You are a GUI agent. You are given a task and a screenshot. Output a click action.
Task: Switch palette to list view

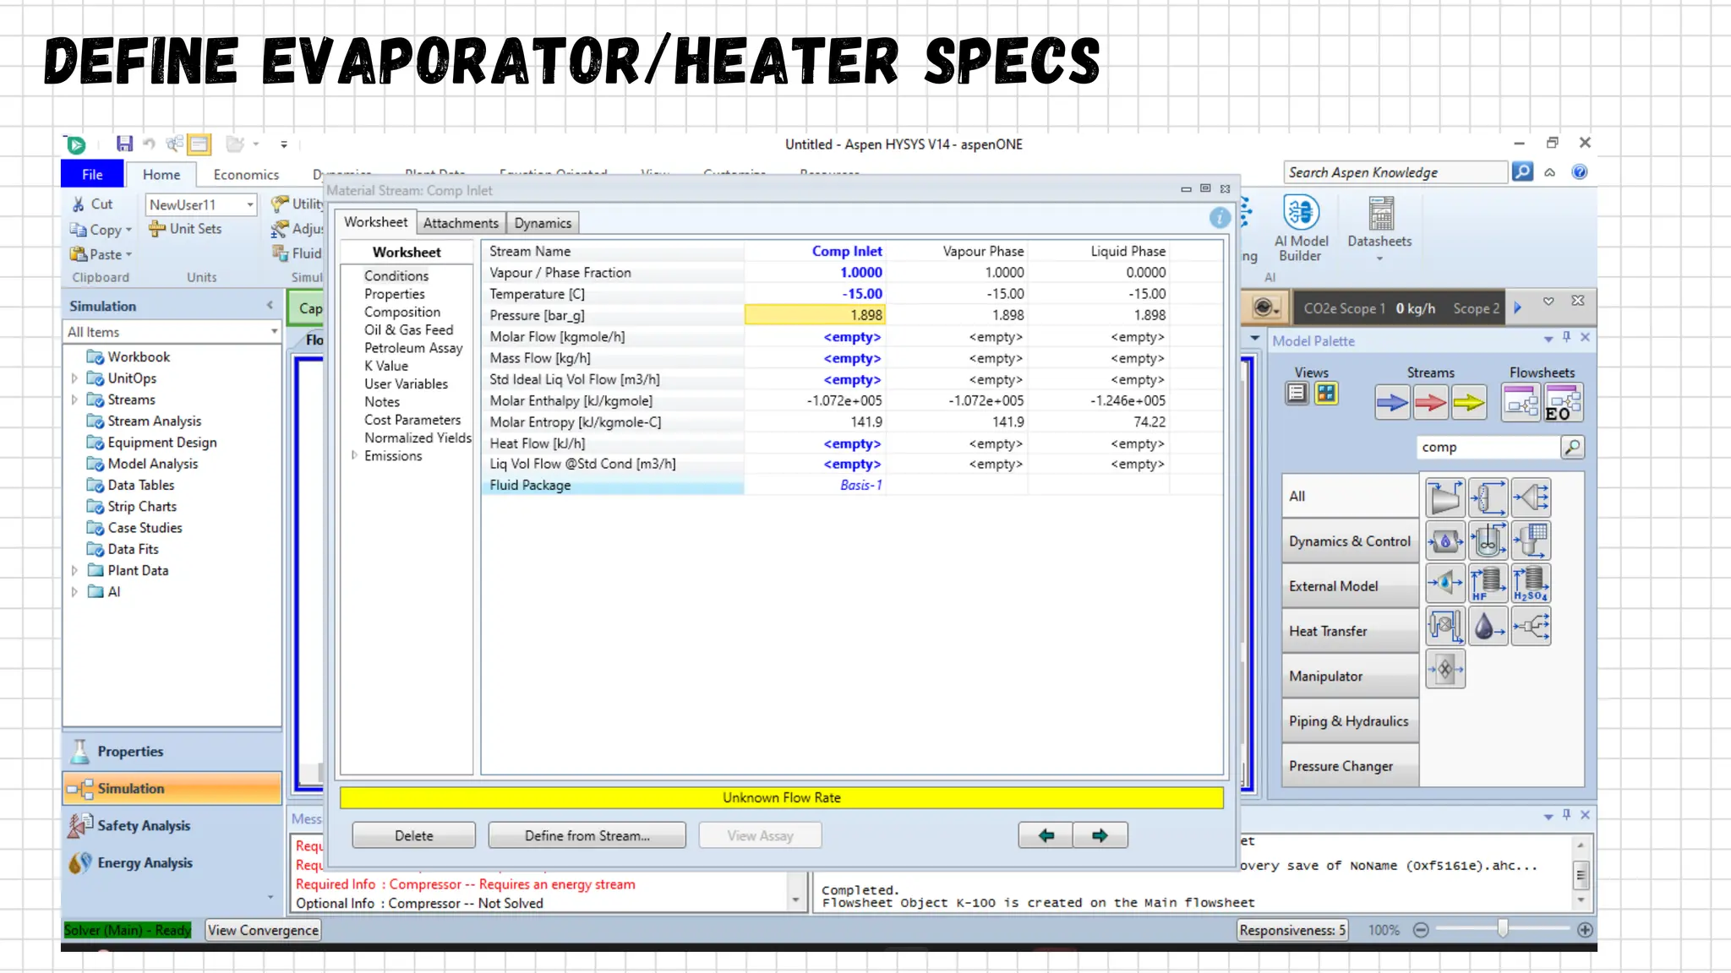tap(1297, 394)
